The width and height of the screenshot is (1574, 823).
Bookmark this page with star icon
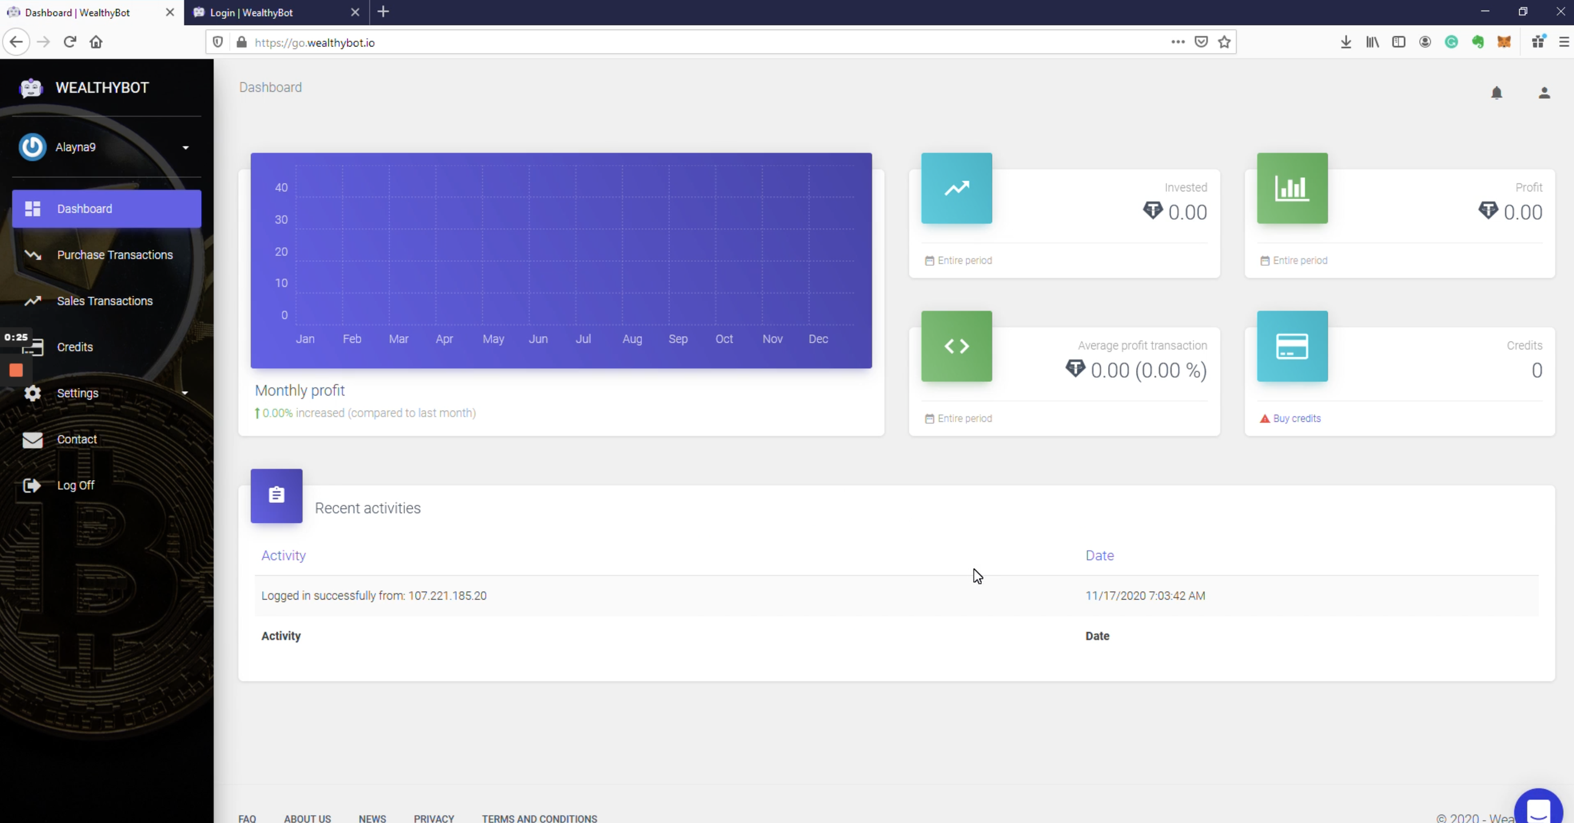[1224, 42]
